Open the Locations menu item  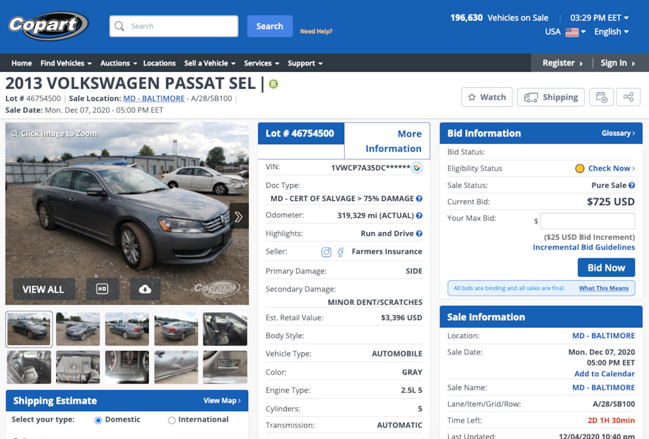click(x=160, y=64)
